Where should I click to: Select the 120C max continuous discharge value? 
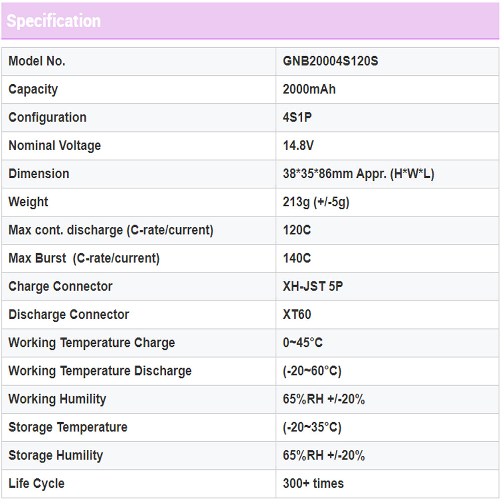coord(297,230)
